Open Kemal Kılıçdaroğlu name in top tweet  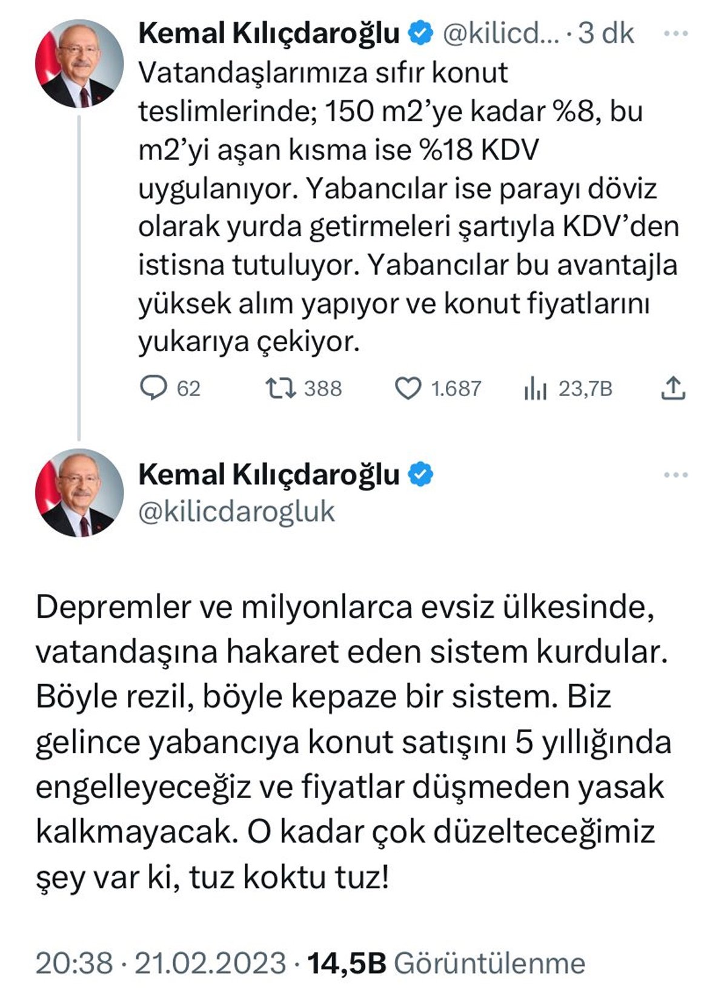(x=269, y=34)
